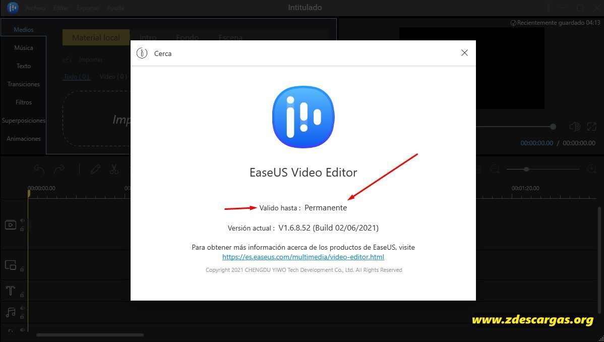The image size is (604, 342).
Task: Mute the video track
Action: pyautogui.click(x=22, y=220)
